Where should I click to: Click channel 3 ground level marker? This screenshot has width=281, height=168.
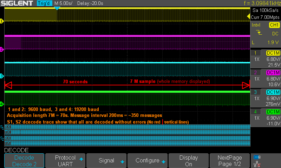2,76
